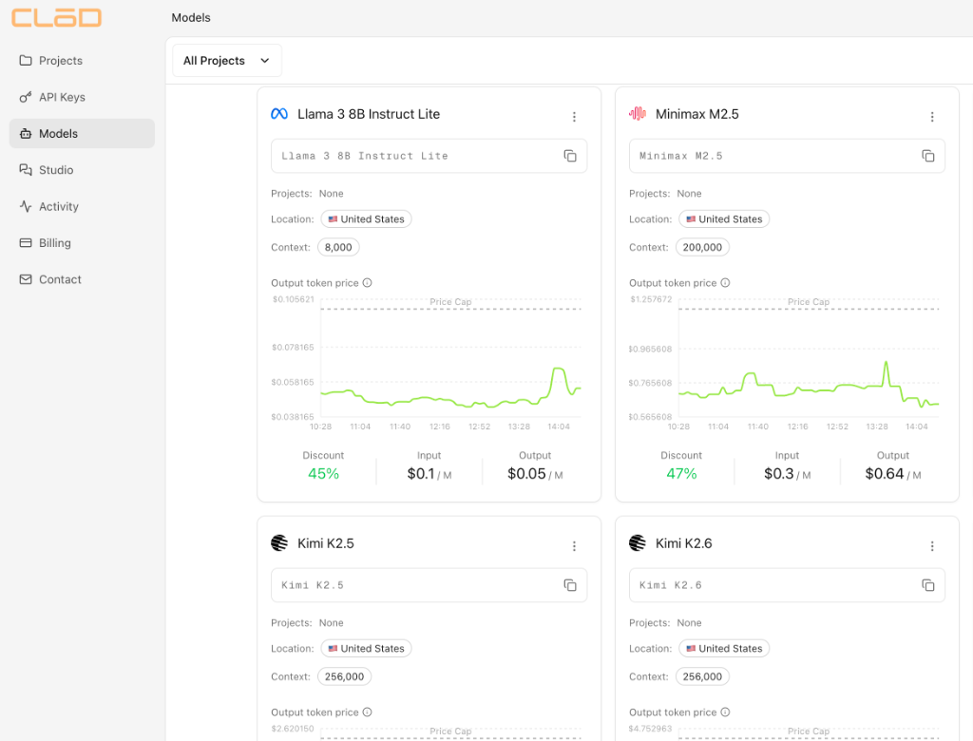Click the 200,000 context badge
The width and height of the screenshot is (973, 741).
tap(702, 247)
